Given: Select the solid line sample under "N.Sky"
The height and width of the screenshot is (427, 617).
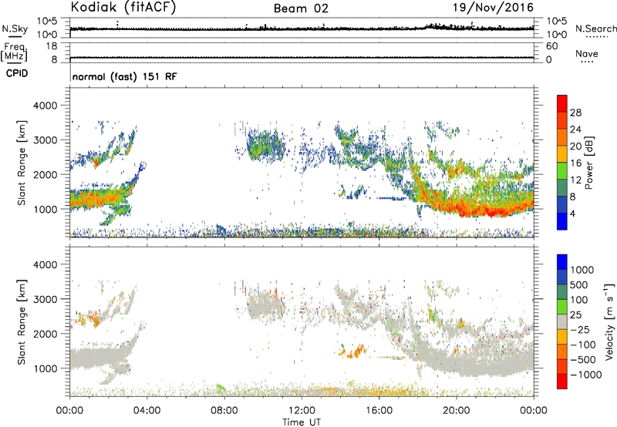Looking at the screenshot, I should tap(15, 36).
